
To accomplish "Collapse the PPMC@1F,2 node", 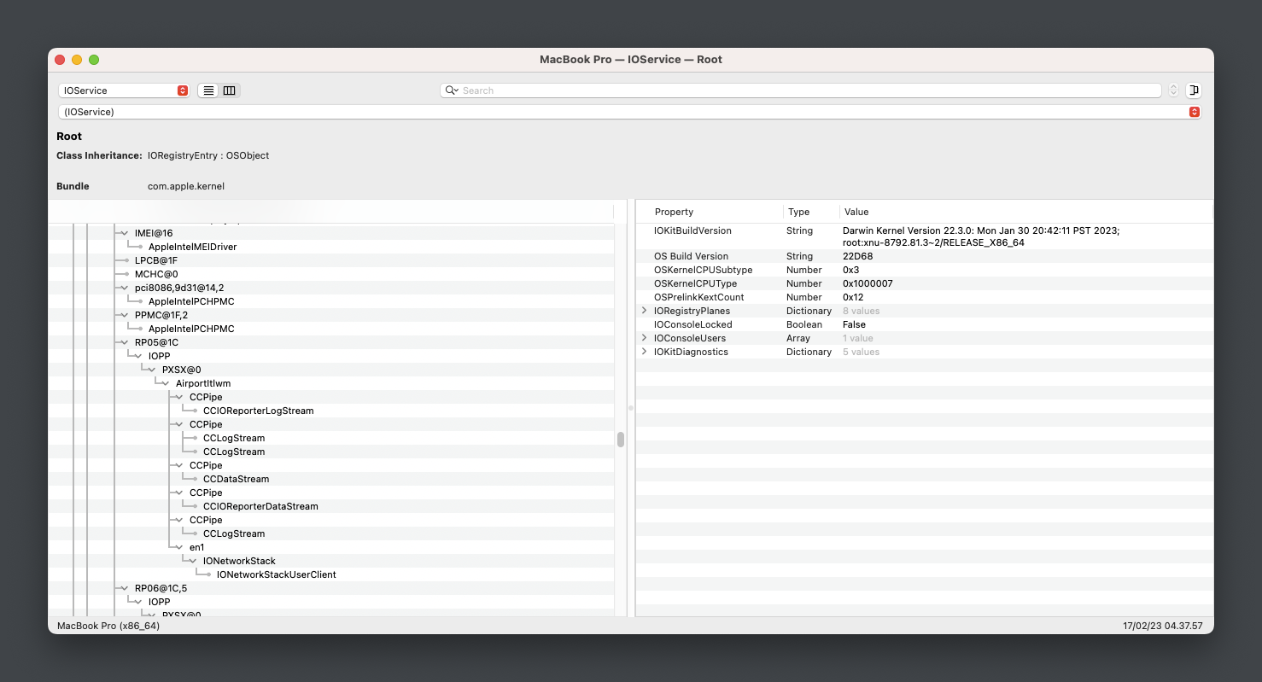I will coord(125,315).
